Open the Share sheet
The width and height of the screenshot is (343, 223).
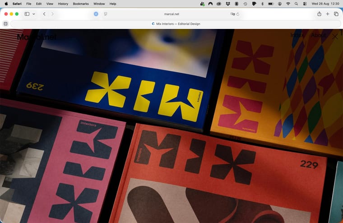pos(320,14)
